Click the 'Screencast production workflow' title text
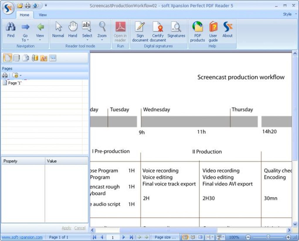299x241 pixels. (241, 77)
